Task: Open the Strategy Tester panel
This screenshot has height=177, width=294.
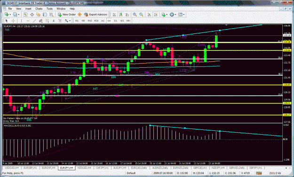Action: 51,15
